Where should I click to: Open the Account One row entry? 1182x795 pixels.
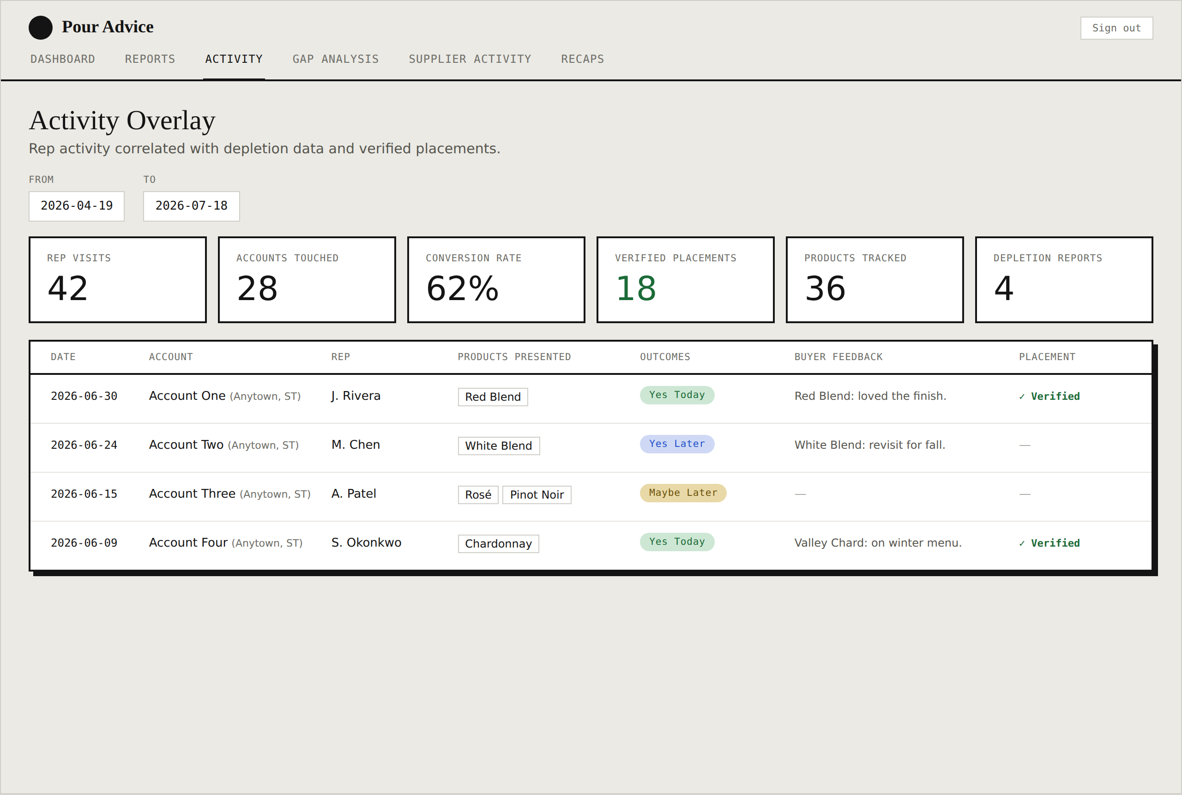pyautogui.click(x=225, y=396)
